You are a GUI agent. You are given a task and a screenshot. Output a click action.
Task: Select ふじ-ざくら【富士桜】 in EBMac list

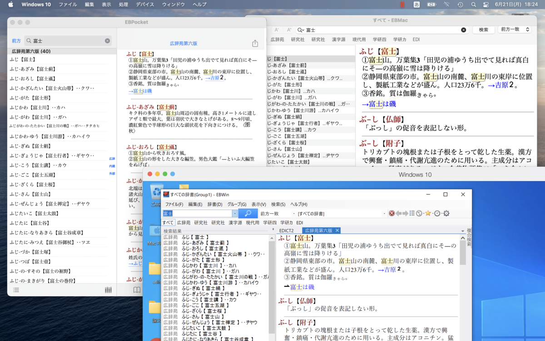pyautogui.click(x=310, y=142)
